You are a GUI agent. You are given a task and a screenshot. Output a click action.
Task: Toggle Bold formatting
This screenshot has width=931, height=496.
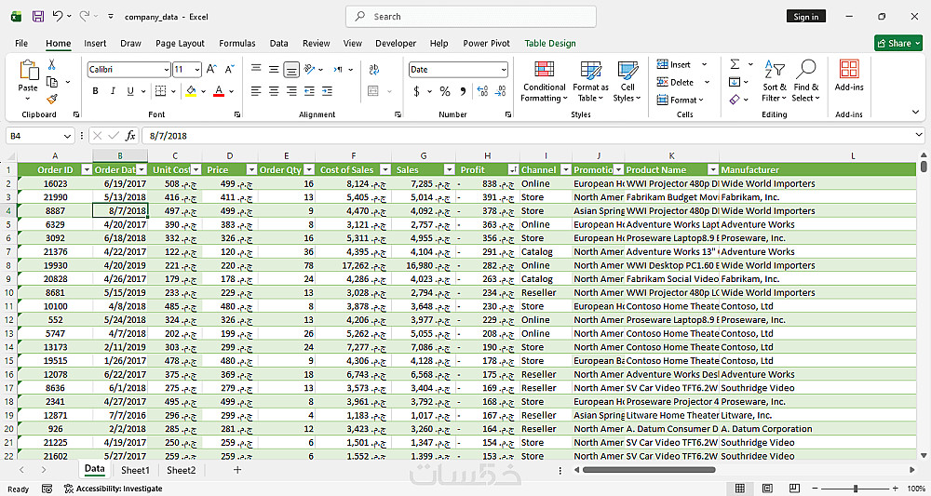(x=95, y=91)
